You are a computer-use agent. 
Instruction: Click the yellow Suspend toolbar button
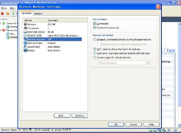(x=8, y=13)
